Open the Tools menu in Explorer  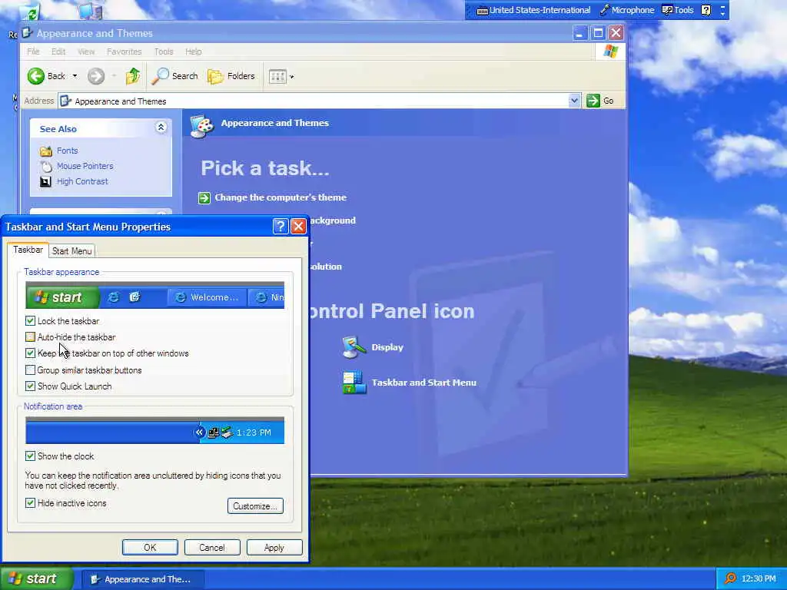(x=164, y=51)
